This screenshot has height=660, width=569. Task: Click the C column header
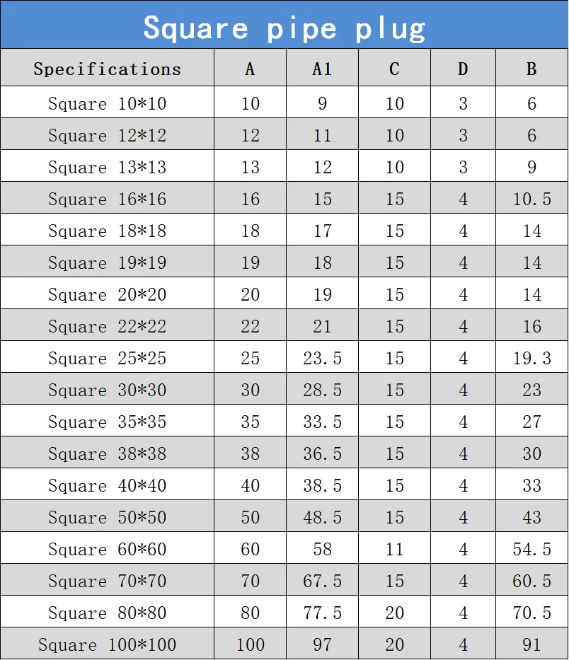click(395, 68)
